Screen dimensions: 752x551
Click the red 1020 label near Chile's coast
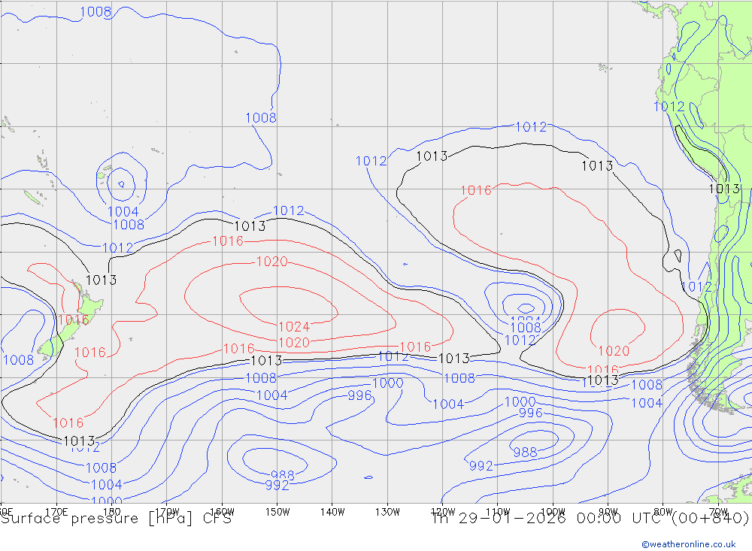tap(614, 350)
